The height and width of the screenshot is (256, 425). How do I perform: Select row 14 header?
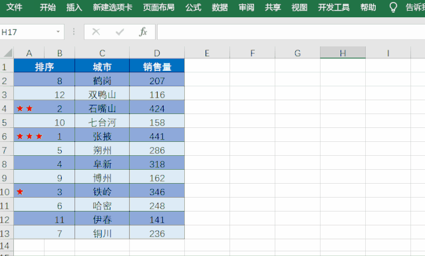click(x=7, y=246)
